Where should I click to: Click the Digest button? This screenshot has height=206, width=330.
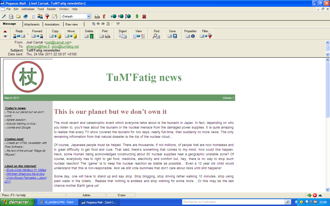point(123,34)
